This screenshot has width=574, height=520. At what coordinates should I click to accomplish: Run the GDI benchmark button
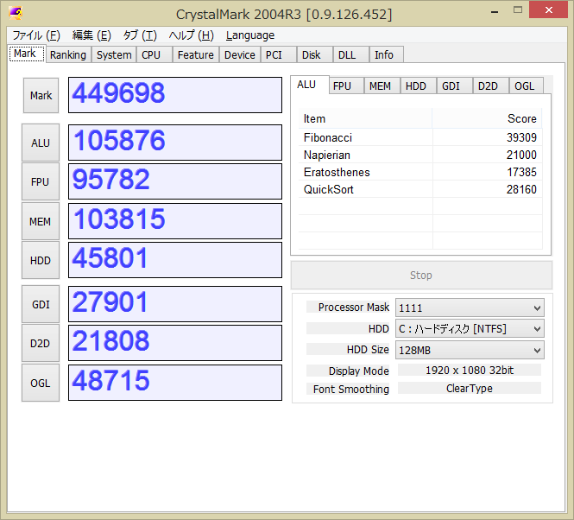click(41, 304)
